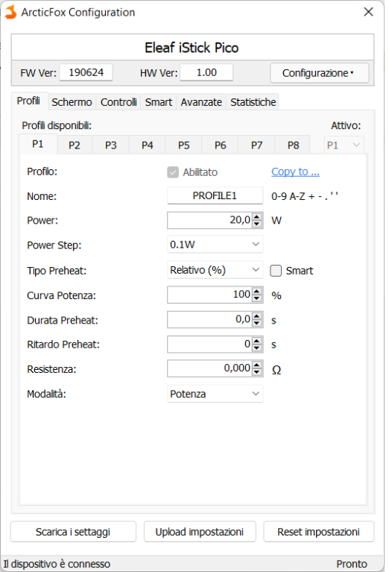Toggle the Abilitato checkbox
389x572 pixels.
[173, 172]
